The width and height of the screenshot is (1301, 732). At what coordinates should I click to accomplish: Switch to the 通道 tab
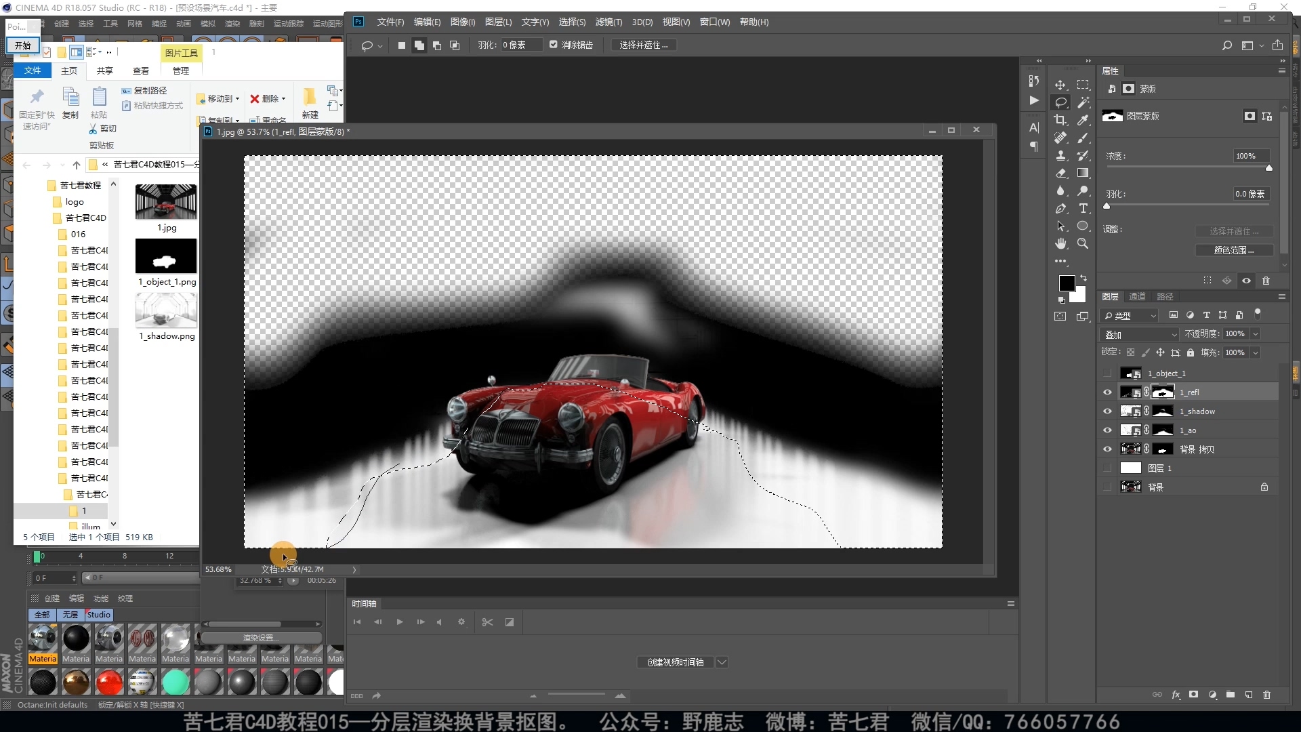pyautogui.click(x=1137, y=297)
